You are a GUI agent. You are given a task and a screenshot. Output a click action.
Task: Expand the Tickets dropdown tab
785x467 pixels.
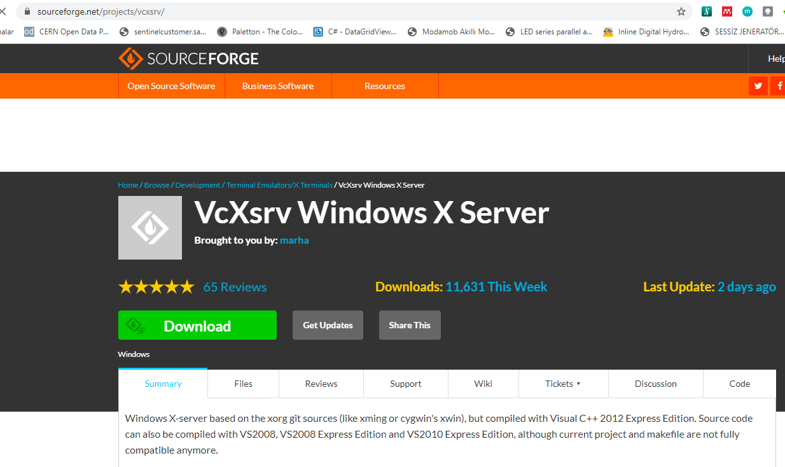pyautogui.click(x=563, y=384)
